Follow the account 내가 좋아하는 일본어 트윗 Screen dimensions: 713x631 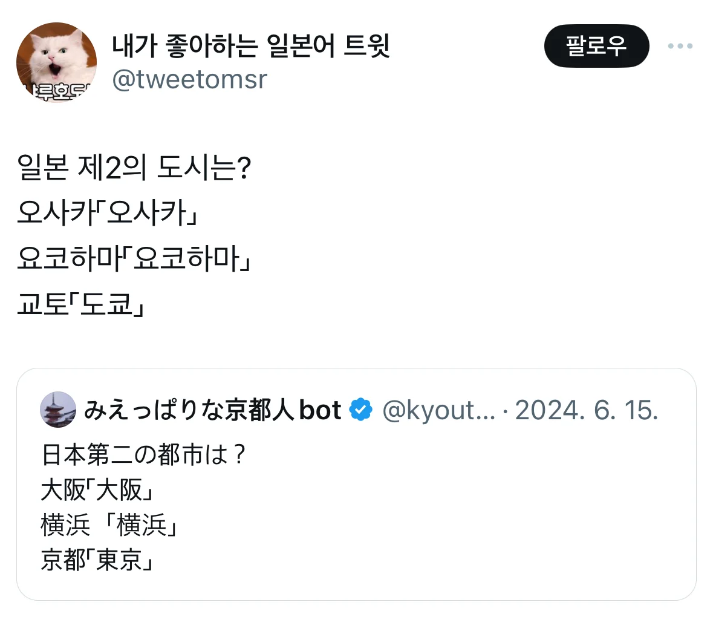click(596, 45)
